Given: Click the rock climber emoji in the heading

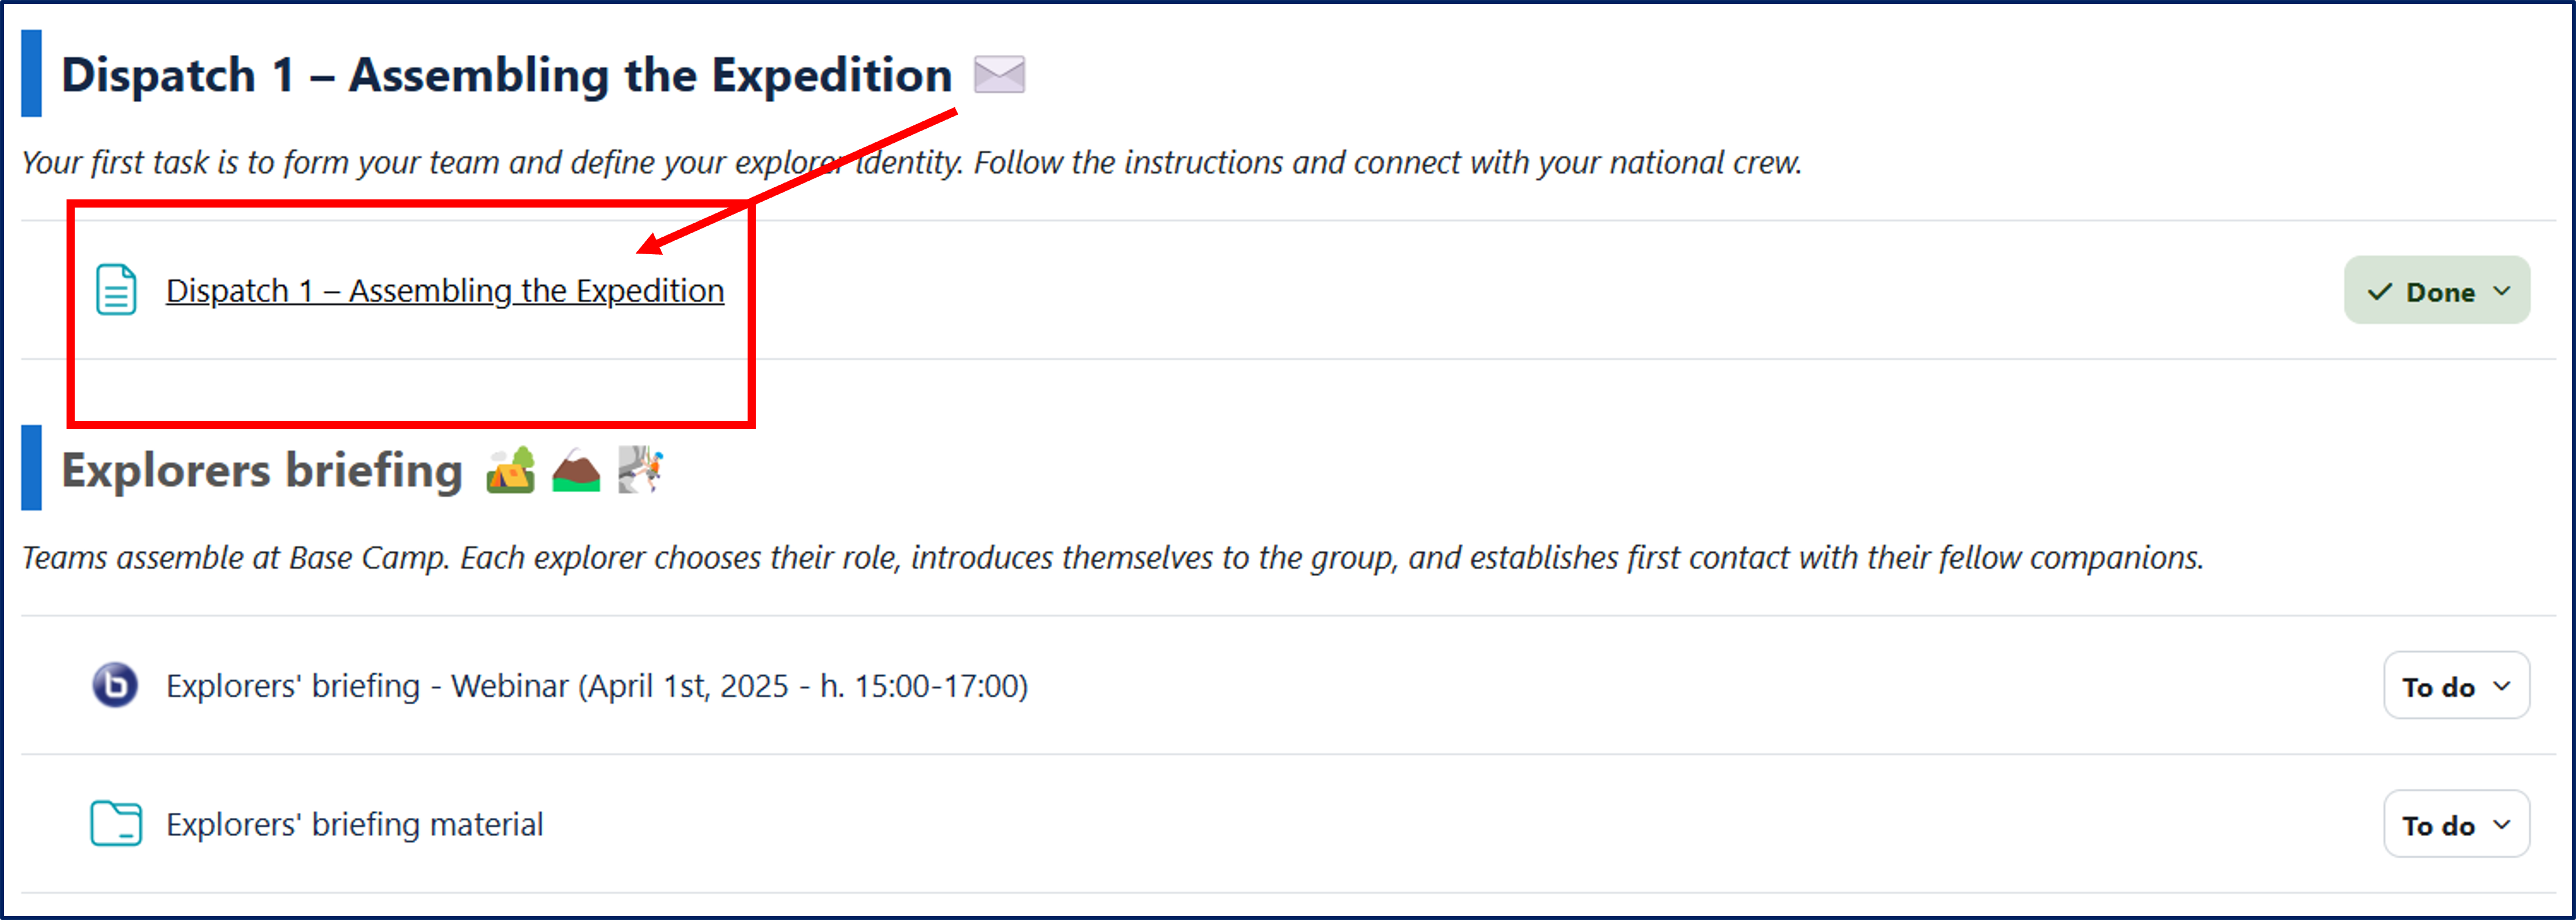Looking at the screenshot, I should (x=640, y=469).
